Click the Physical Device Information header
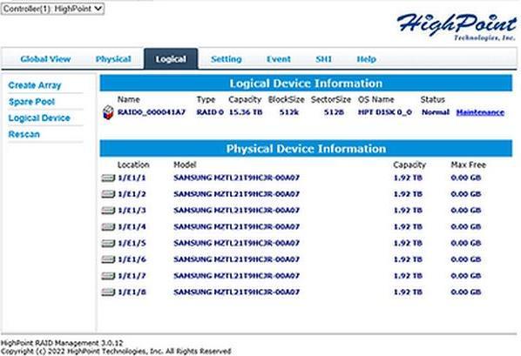 click(x=306, y=149)
